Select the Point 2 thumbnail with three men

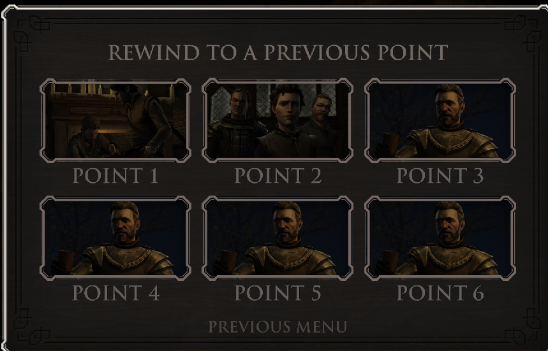(278, 121)
